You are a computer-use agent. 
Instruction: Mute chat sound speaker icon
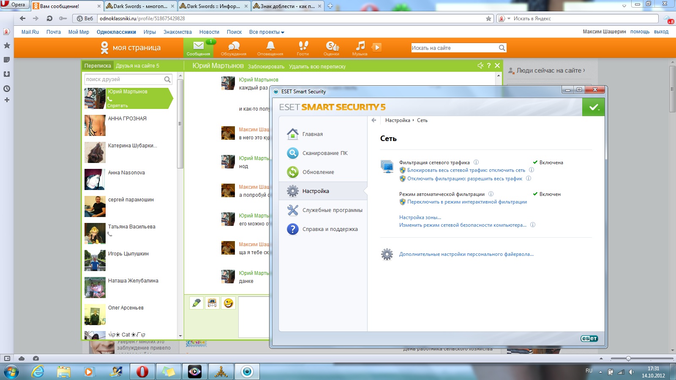(x=480, y=65)
